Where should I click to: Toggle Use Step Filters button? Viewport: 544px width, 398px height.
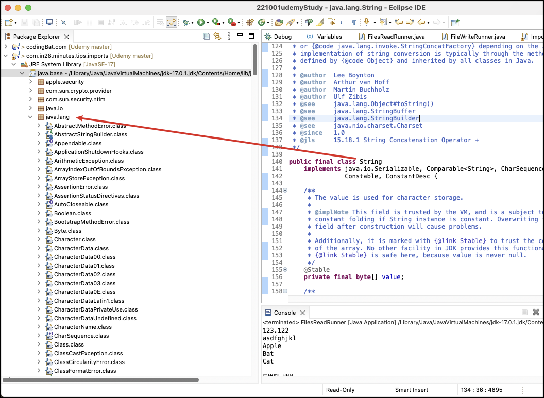pos(172,22)
